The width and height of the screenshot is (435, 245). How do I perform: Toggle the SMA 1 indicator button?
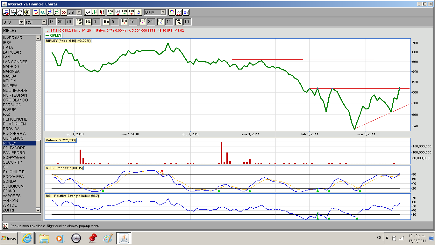coord(125,22)
